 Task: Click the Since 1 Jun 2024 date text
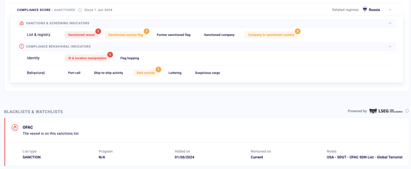tap(98, 10)
